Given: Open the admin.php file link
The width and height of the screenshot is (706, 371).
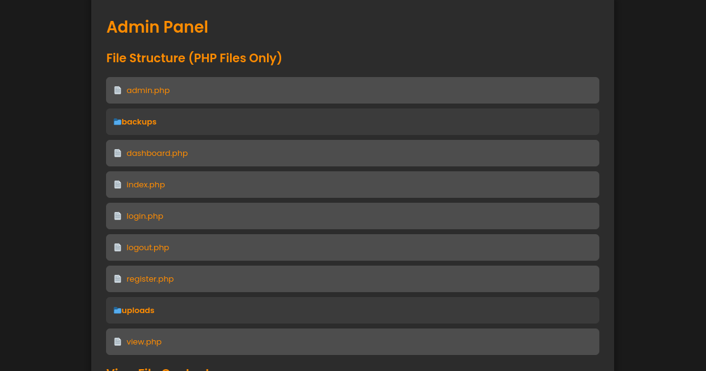Looking at the screenshot, I should [148, 91].
